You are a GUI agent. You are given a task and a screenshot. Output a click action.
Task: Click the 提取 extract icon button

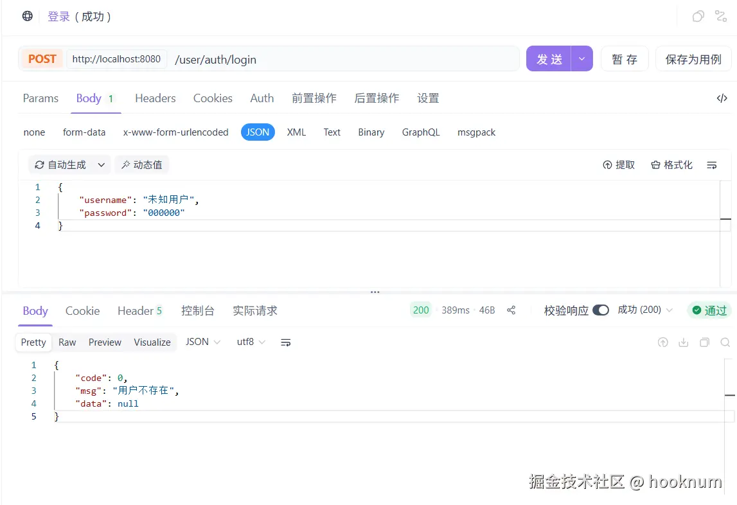coord(619,165)
